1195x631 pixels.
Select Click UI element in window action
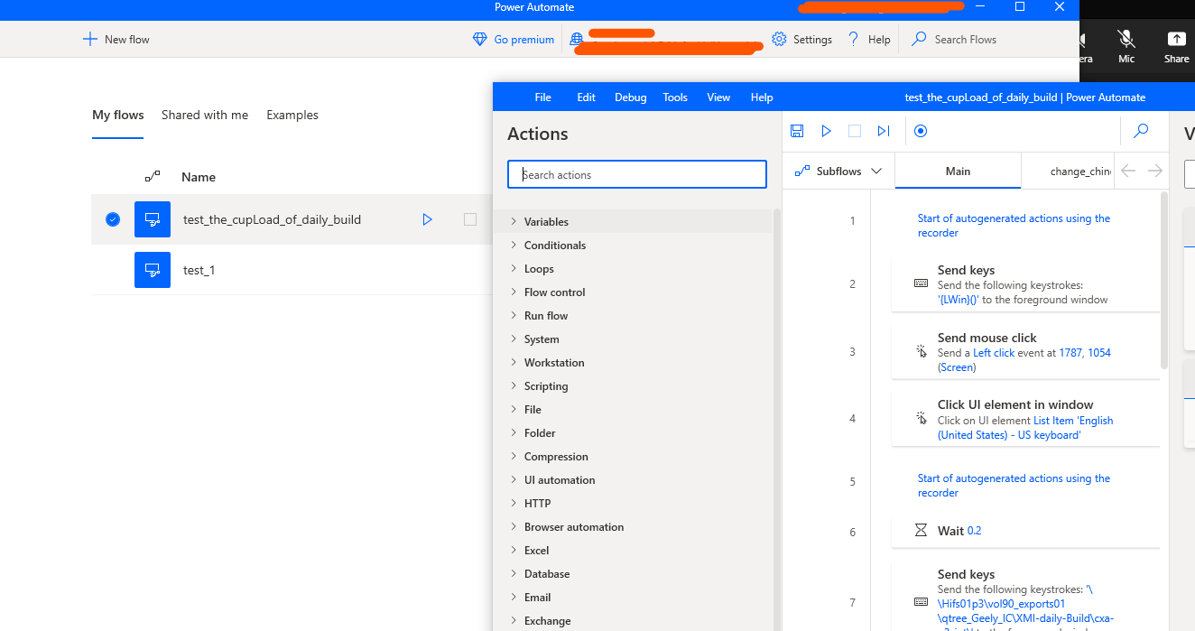(x=1025, y=419)
